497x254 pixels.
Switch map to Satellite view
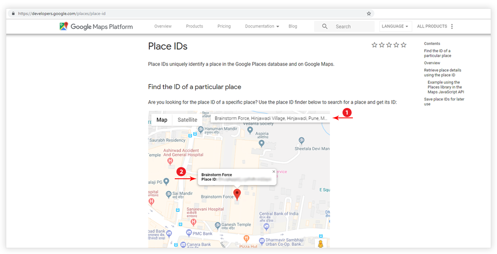click(187, 120)
